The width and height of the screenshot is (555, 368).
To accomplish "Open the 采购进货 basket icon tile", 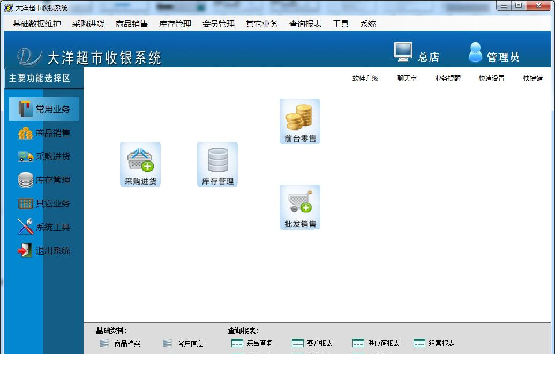I will [x=140, y=164].
